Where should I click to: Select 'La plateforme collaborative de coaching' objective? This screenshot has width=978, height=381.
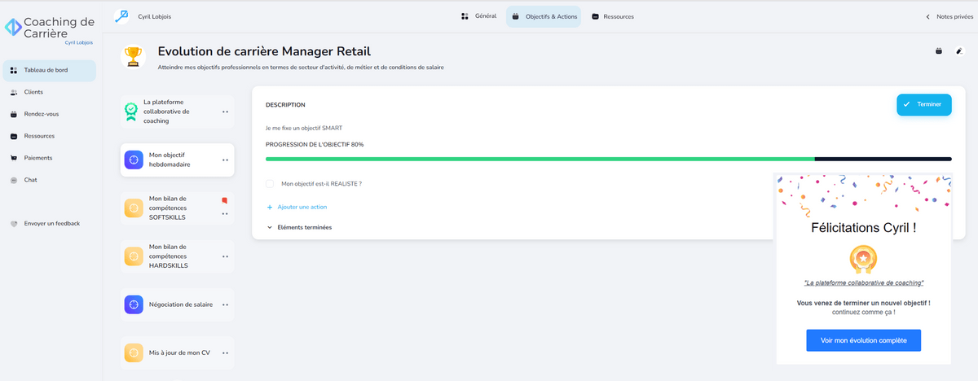coord(177,112)
